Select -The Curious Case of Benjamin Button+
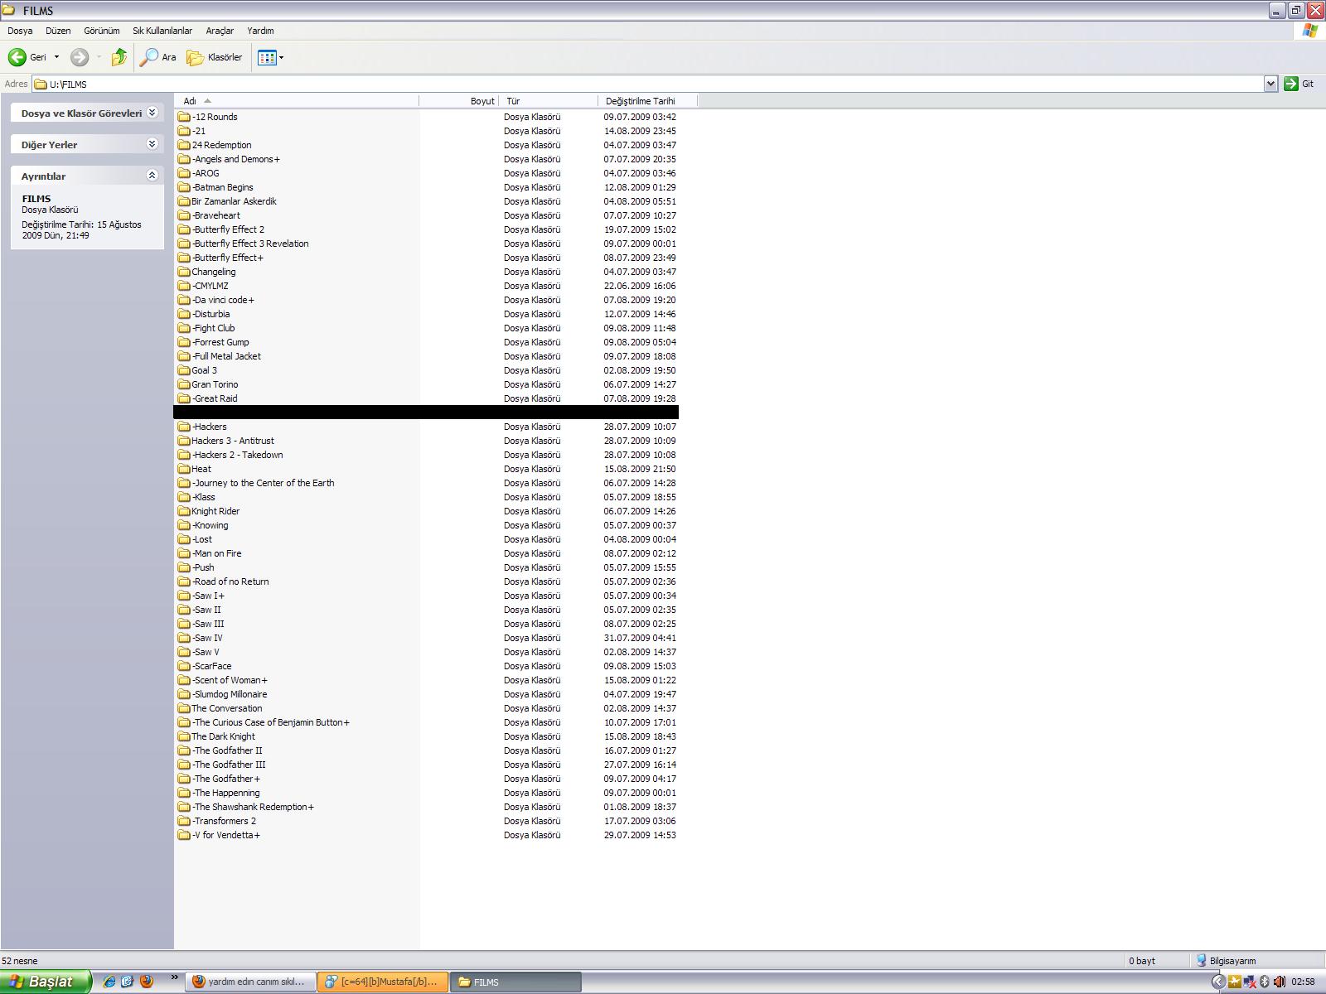Viewport: 1326px width, 994px height. point(271,722)
